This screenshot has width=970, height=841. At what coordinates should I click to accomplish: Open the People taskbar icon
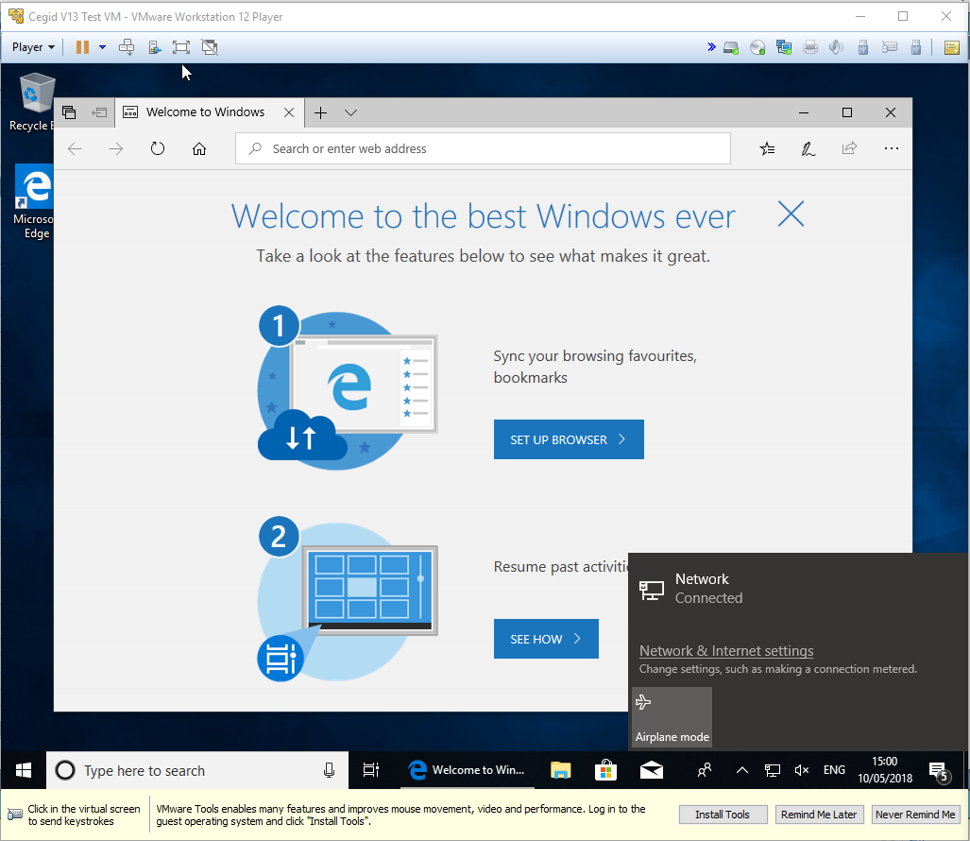pos(705,770)
